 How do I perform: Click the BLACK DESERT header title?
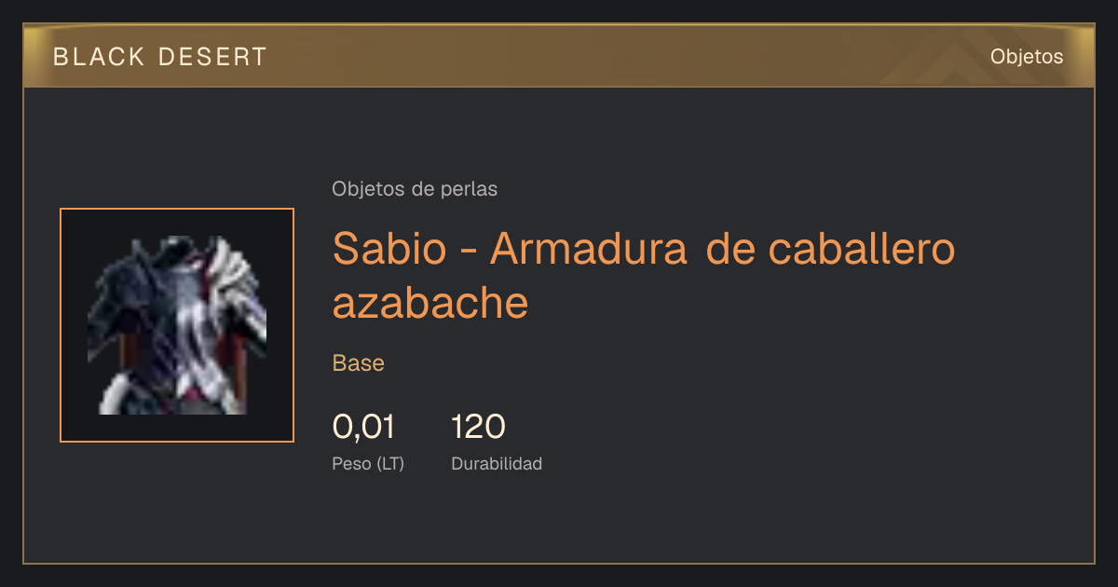pos(160,57)
